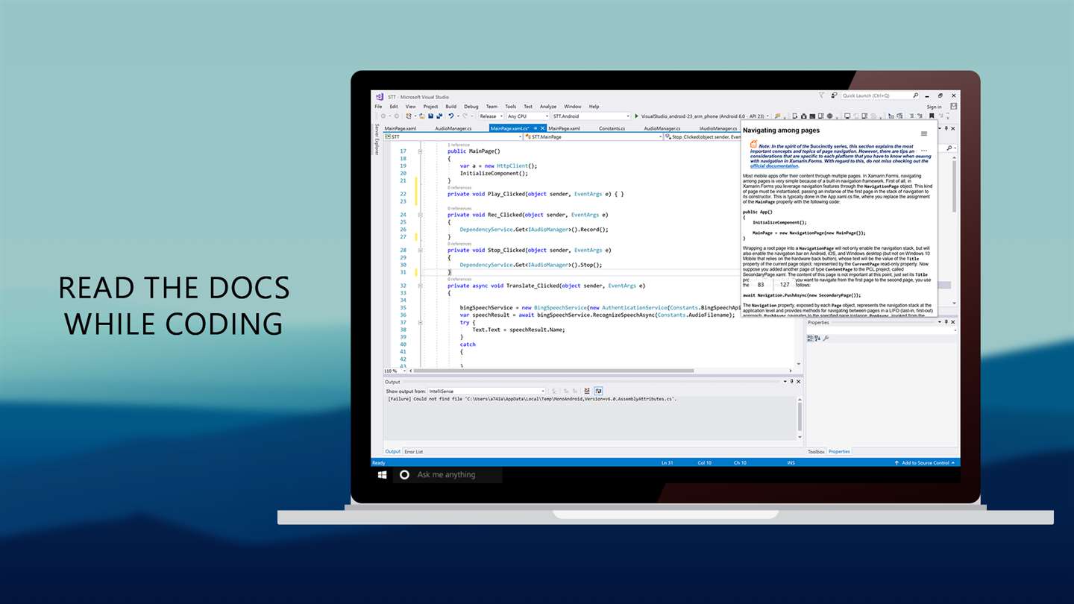Image resolution: width=1074 pixels, height=604 pixels.
Task: Open the Android device target dropdown arrow
Action: coord(768,116)
